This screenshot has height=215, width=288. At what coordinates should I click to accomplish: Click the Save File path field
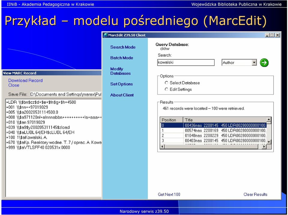pyautogui.click(x=66, y=94)
